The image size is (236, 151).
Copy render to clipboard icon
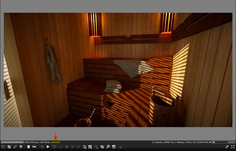tap(102, 147)
